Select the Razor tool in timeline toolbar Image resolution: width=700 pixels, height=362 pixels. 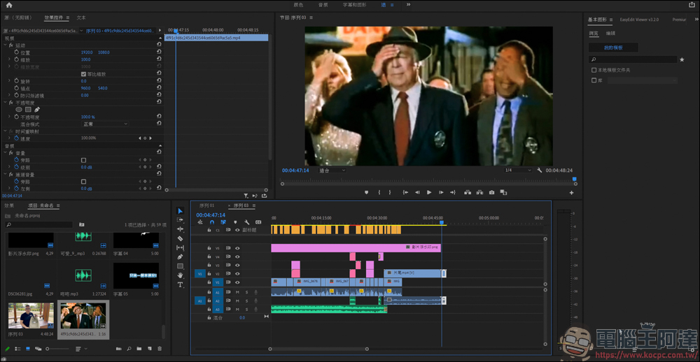180,238
